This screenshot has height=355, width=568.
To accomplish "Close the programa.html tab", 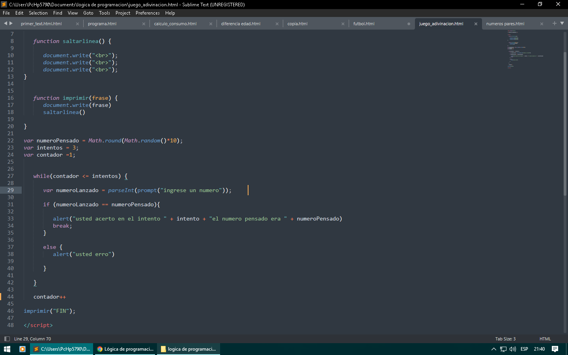I will 144,24.
